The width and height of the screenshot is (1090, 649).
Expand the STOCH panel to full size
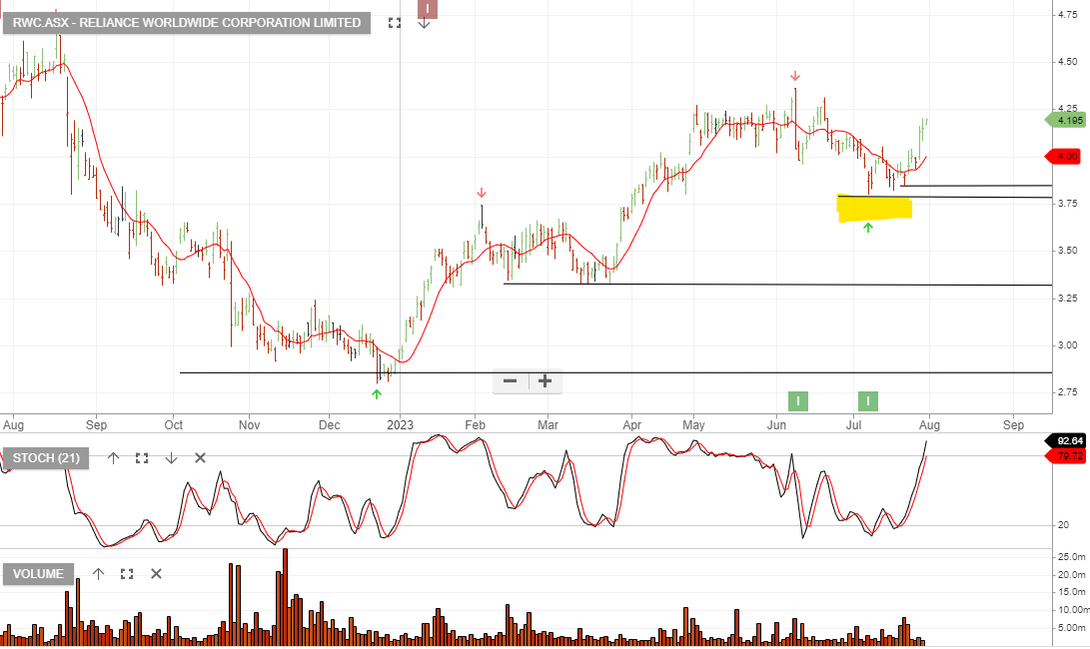pyautogui.click(x=141, y=457)
